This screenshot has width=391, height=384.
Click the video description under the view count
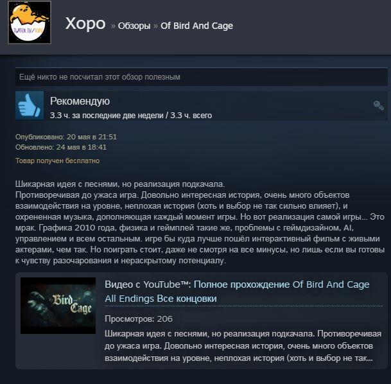[243, 346]
